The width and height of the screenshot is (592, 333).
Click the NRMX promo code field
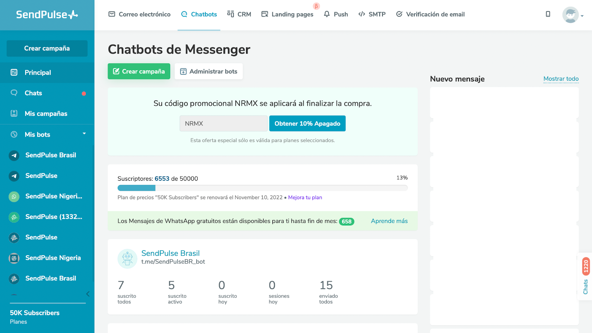click(x=223, y=123)
